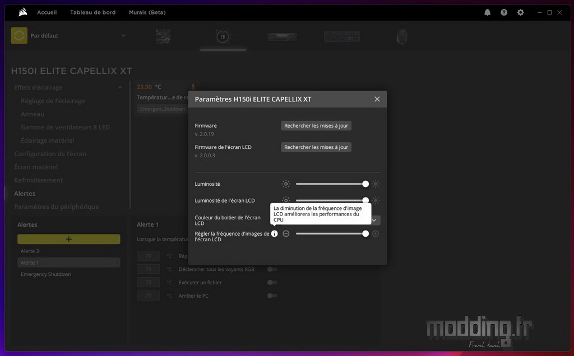Click the 23.90 °C temperature reading
This screenshot has height=356, width=574.
(x=149, y=87)
